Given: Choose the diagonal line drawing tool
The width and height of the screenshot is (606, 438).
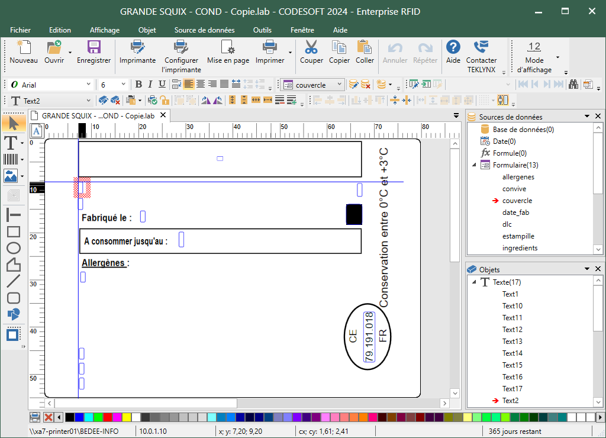Looking at the screenshot, I should (x=13, y=281).
